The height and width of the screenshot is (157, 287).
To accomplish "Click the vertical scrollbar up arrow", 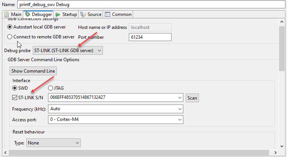I will tap(282, 22).
